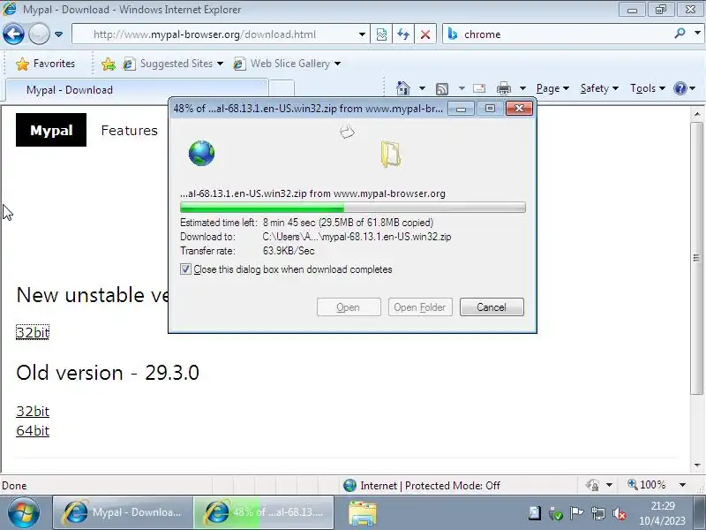
Task: Stop loading with the red X icon
Action: (425, 34)
